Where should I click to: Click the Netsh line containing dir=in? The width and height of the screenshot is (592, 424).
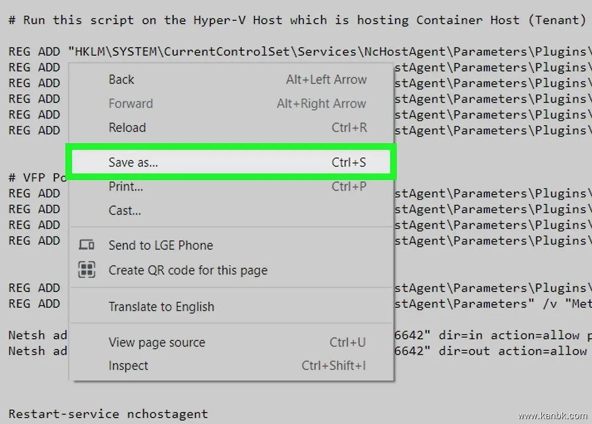493,335
